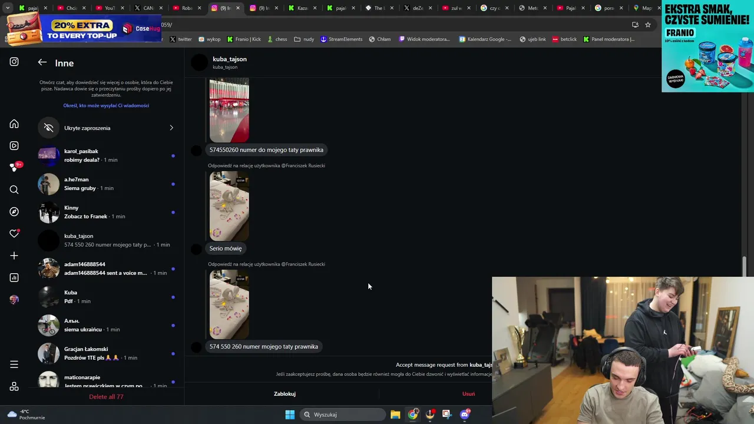Click the hidden requests crossed-eye icon
The image size is (754, 424).
click(x=49, y=128)
